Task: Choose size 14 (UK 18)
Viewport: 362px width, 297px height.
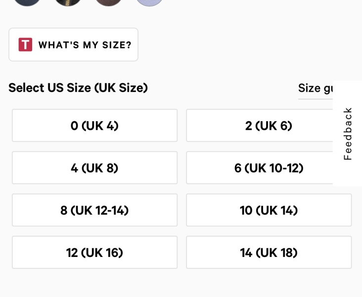Action: [269, 252]
